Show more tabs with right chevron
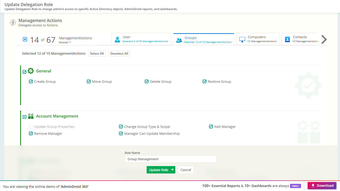Screen dimensions: 340x191 (324, 39)
